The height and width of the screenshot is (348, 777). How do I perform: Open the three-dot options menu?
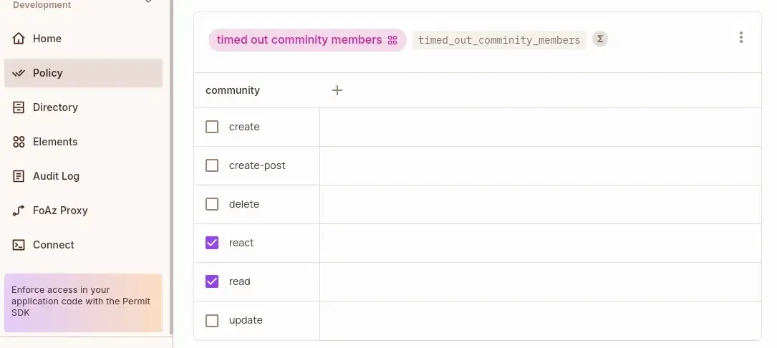[x=741, y=38]
